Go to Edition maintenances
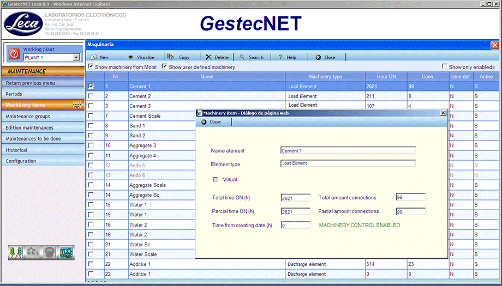Image resolution: width=502 pixels, height=286 pixels. coord(43,127)
